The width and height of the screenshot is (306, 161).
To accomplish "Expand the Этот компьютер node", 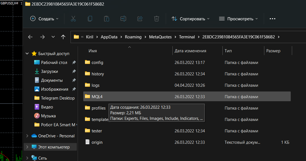I will 27,147.
